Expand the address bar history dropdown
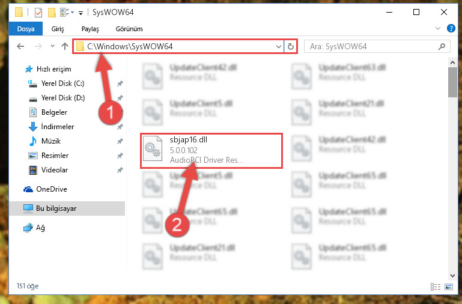Viewport: 462px width, 304px height. click(278, 46)
